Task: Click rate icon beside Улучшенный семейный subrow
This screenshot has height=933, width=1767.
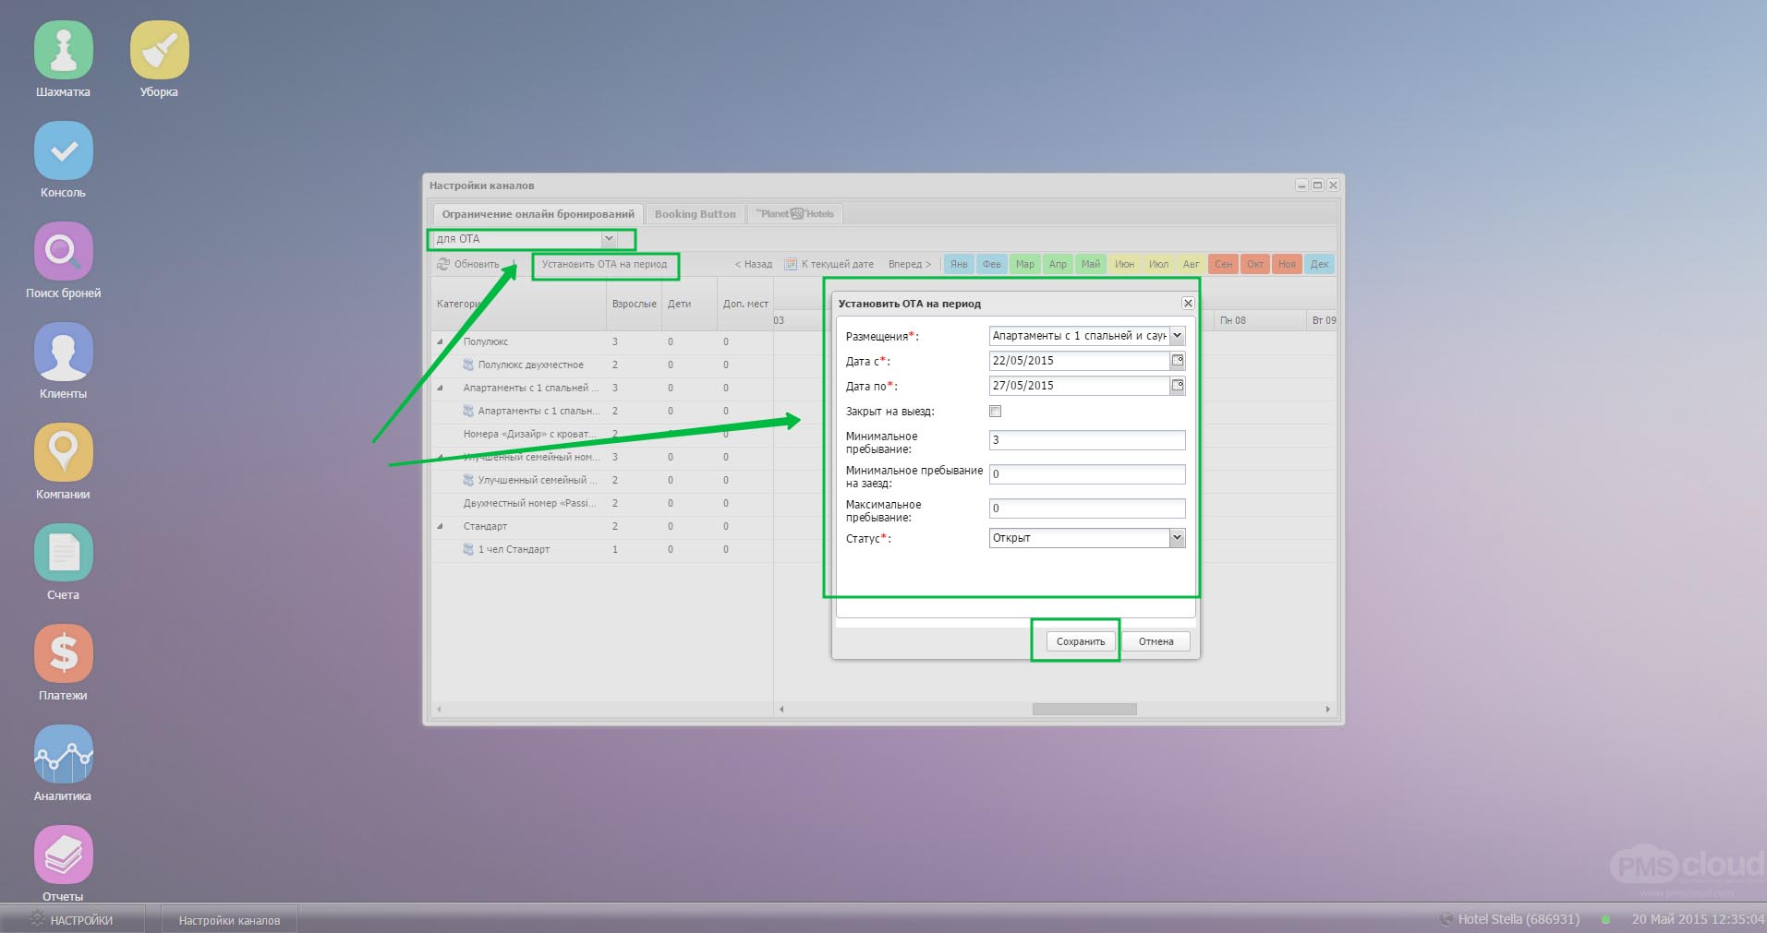Action: 468,480
